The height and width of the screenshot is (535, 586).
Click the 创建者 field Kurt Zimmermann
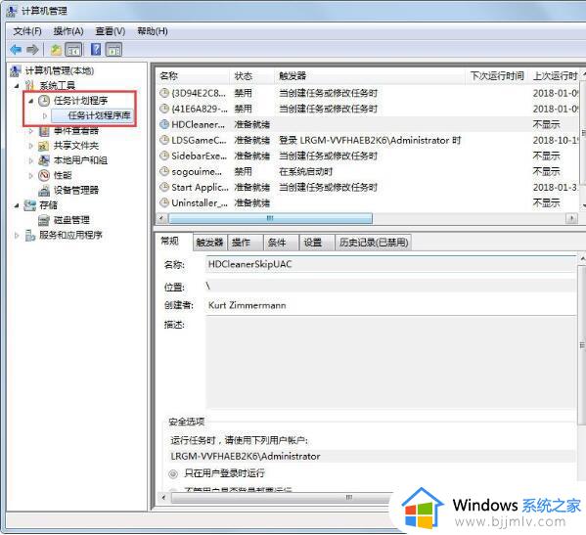tap(390, 305)
